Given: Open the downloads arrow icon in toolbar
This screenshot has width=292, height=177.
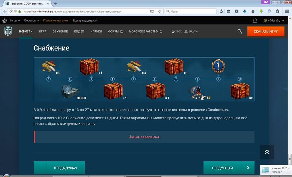Looking at the screenshot, I should (x=245, y=12).
